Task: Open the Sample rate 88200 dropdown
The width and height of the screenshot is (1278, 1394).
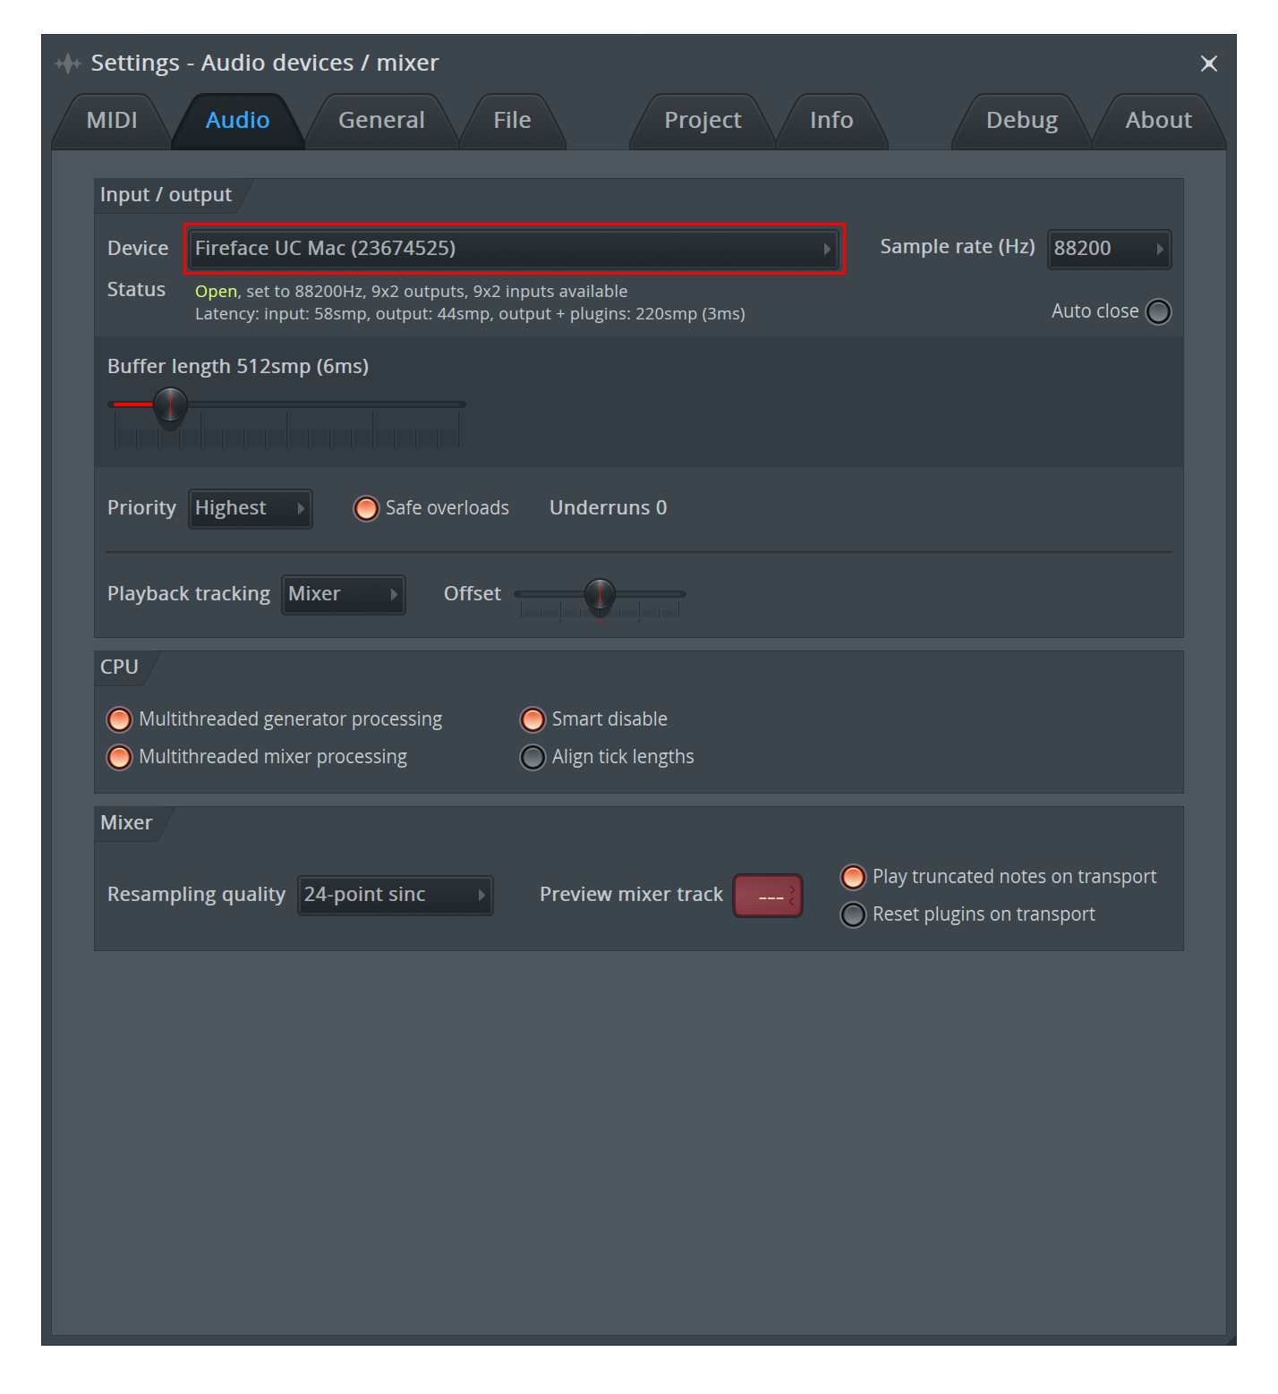Action: (x=1108, y=249)
